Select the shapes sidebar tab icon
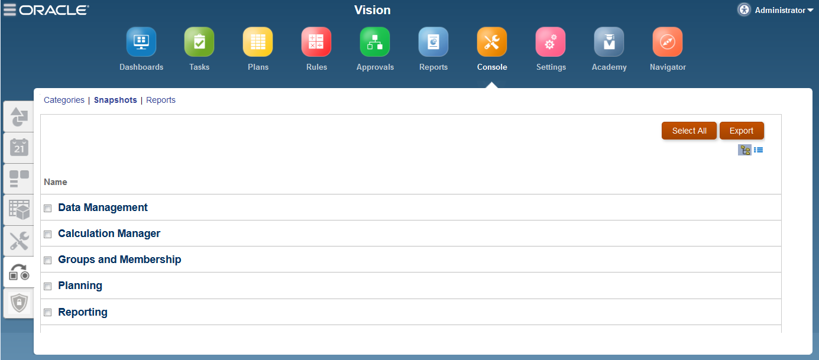This screenshot has width=819, height=360. [x=19, y=116]
